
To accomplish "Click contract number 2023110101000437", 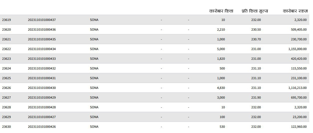I will coord(42,20).
